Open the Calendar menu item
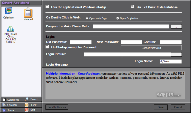The image size is (191, 113). point(12,105)
